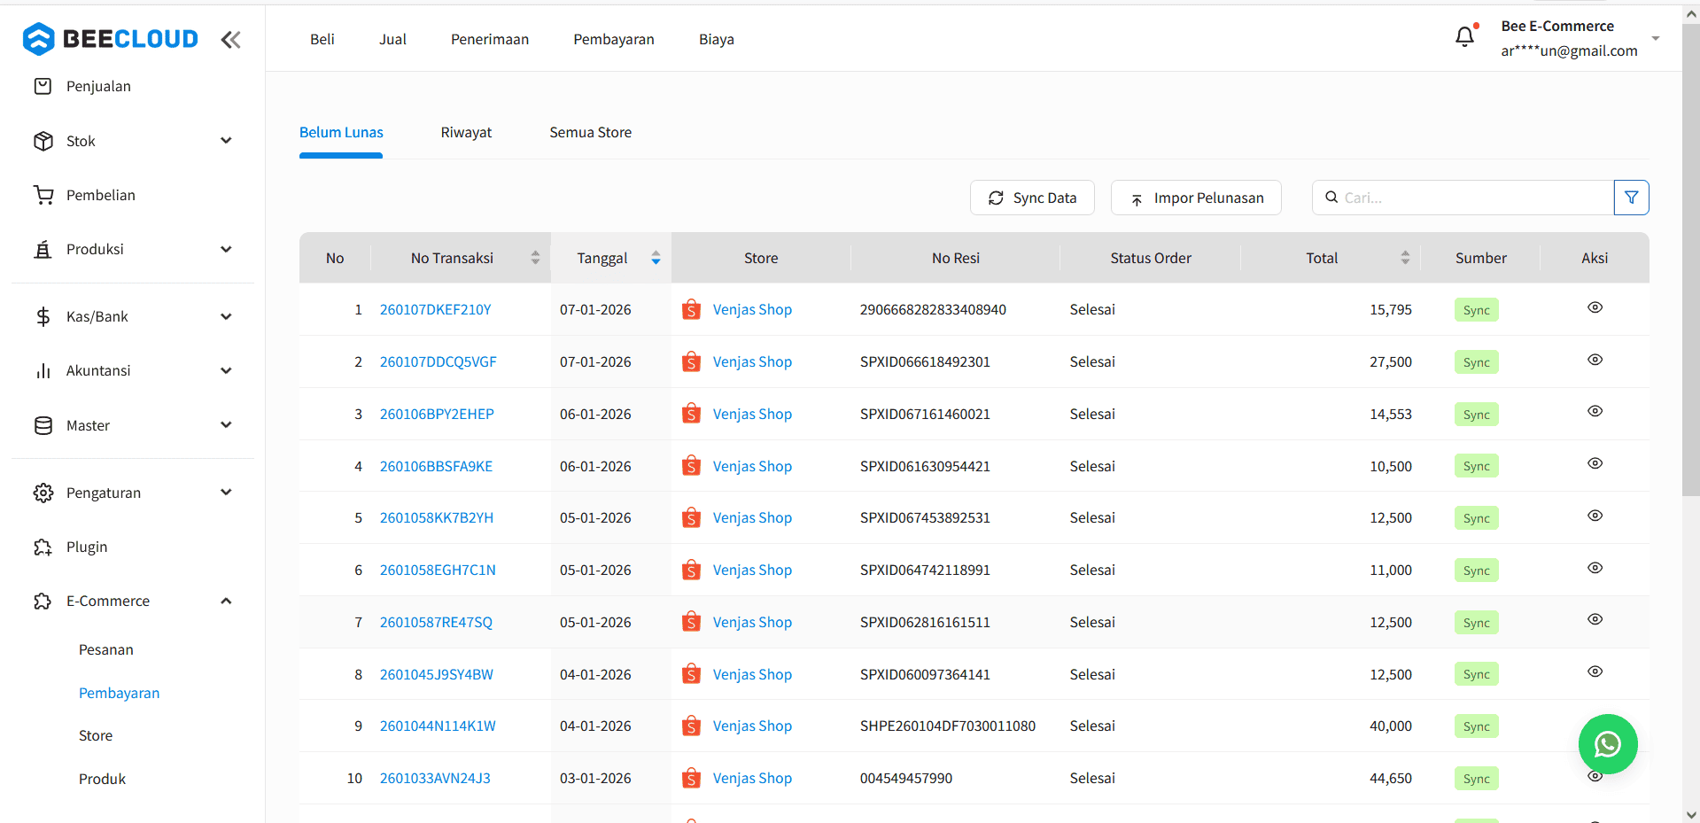Click Shopee icon in row 1
Viewport: 1700px width, 823px height.
click(691, 309)
